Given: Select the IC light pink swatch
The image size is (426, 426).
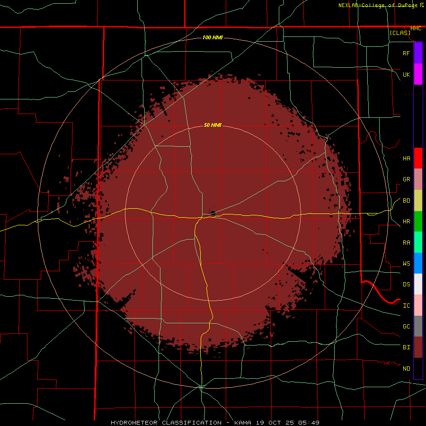Looking at the screenshot, I should click(418, 305).
